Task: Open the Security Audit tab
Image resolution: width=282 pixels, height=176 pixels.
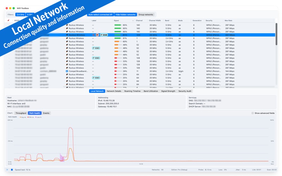Action: tap(185, 91)
